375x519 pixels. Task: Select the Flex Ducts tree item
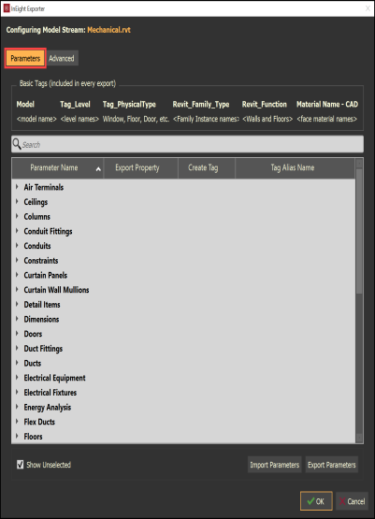point(39,422)
